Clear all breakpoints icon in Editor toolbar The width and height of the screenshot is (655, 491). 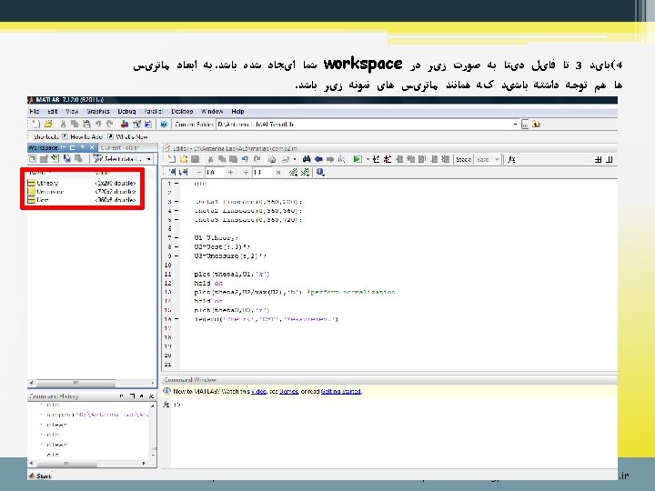coord(388,159)
